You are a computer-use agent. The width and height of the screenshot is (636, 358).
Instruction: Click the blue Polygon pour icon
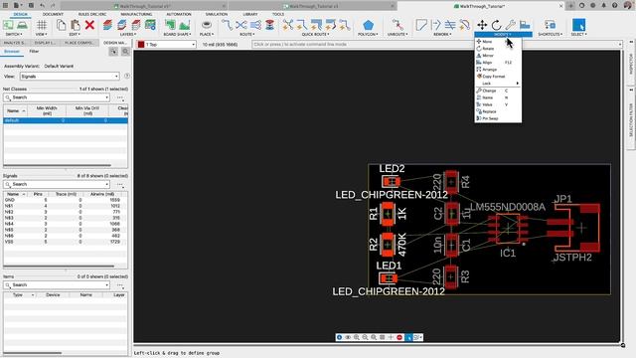[x=368, y=25]
